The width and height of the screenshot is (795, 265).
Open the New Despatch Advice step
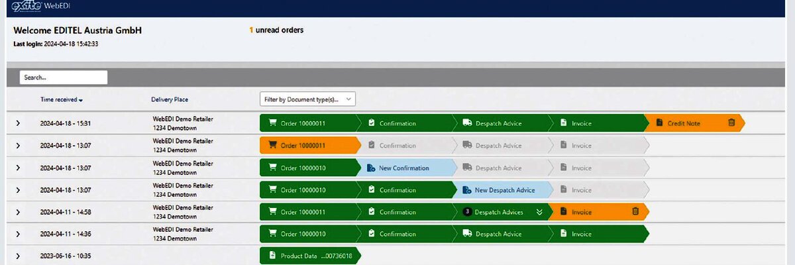pos(504,190)
